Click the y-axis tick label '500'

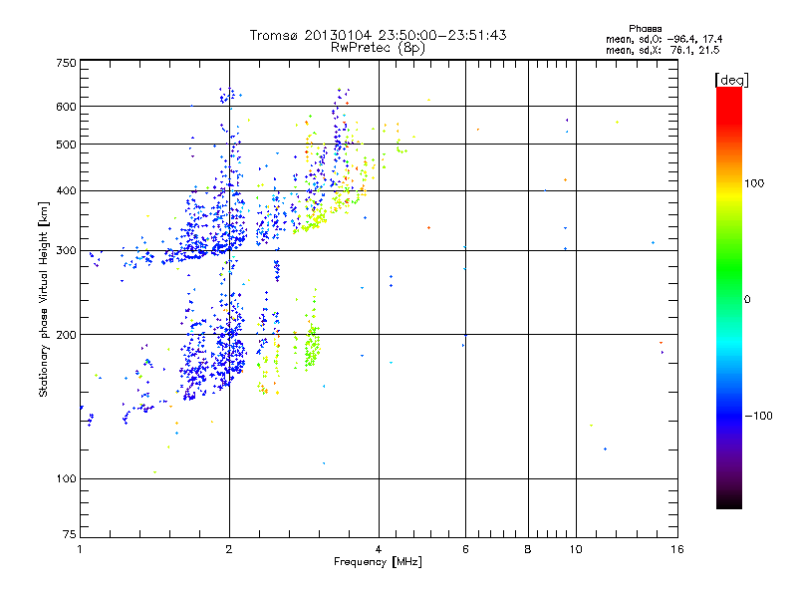(x=66, y=145)
